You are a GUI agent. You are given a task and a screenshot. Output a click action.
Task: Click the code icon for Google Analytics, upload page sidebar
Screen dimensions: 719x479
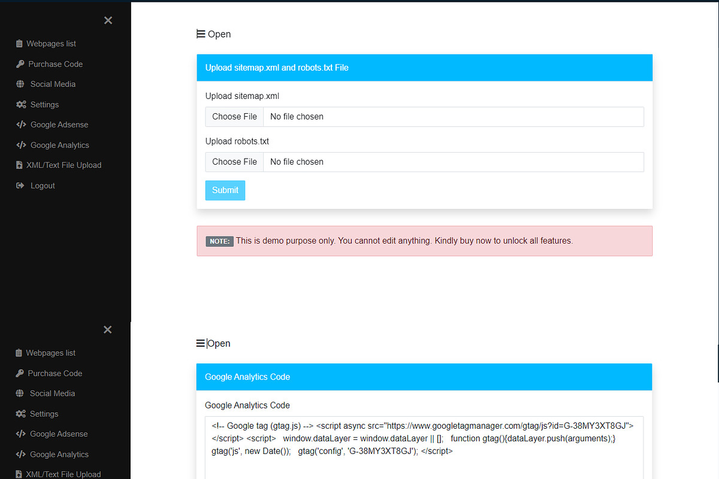tap(21, 145)
